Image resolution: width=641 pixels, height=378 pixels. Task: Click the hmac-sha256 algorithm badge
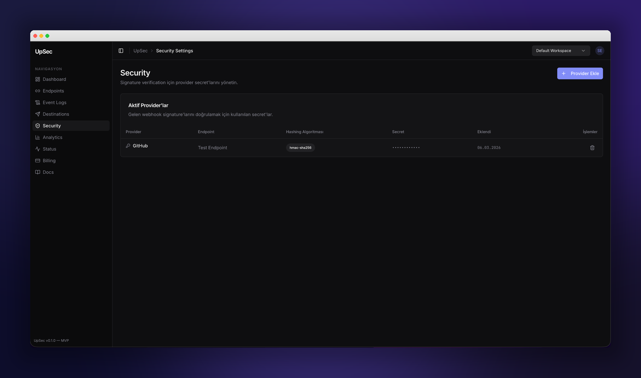click(300, 148)
